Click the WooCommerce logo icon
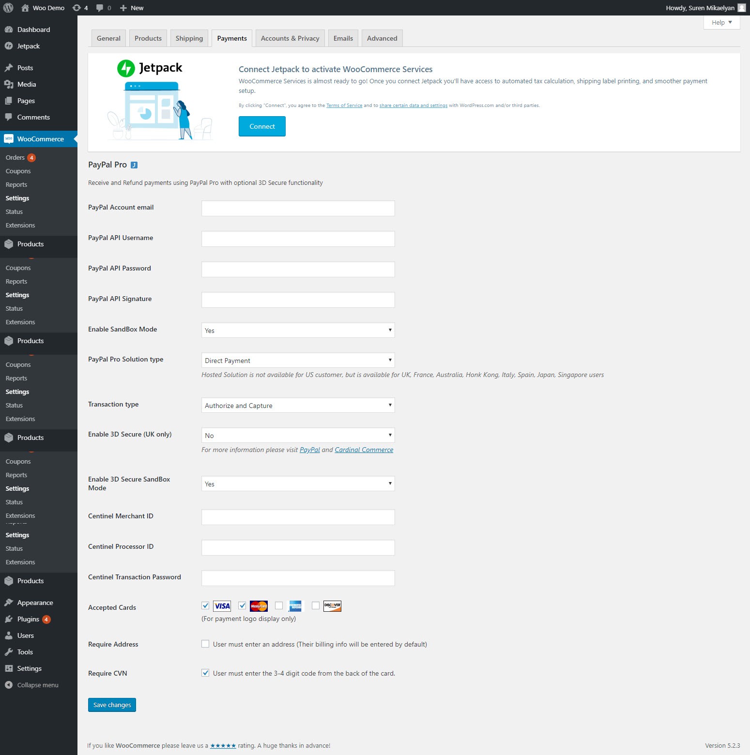The width and height of the screenshot is (750, 755). click(x=9, y=139)
